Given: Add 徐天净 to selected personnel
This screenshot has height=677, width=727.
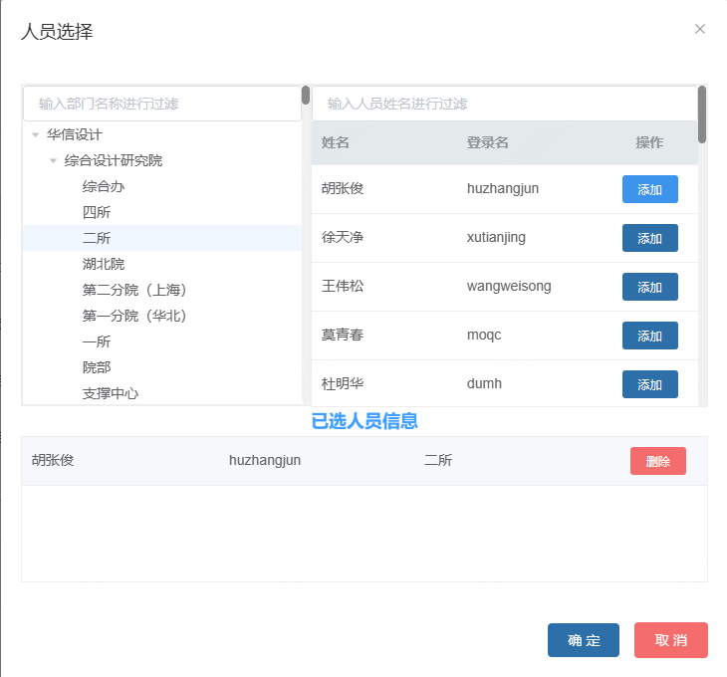Looking at the screenshot, I should tap(649, 238).
